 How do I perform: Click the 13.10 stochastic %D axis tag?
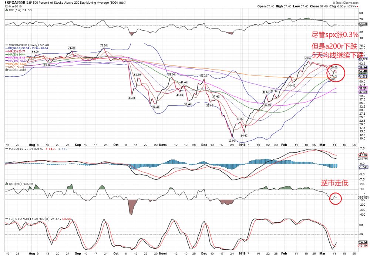click(x=363, y=246)
